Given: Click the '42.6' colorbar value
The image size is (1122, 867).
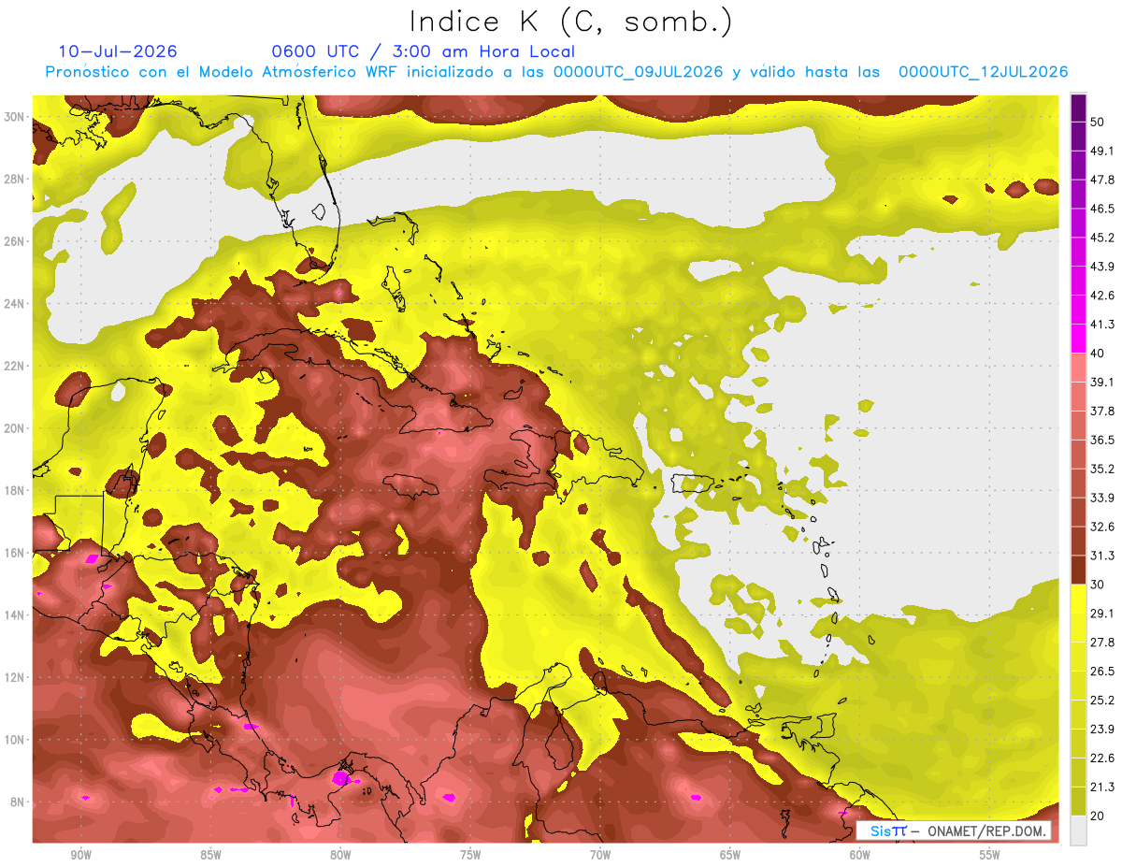Looking at the screenshot, I should pyautogui.click(x=1101, y=296).
